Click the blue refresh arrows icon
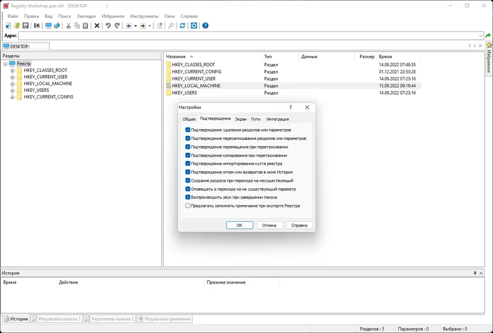 (x=182, y=26)
